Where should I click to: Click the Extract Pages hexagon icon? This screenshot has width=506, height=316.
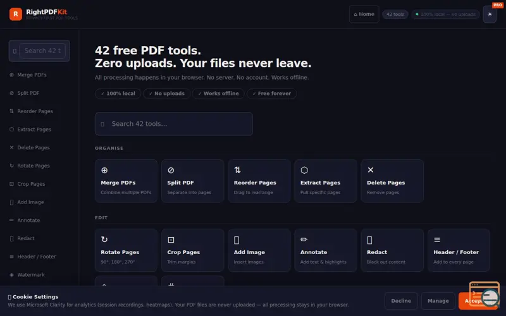tap(304, 170)
